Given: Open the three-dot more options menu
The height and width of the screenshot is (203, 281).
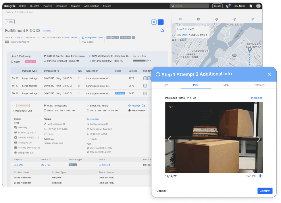Looking at the screenshot, I should [161, 22].
